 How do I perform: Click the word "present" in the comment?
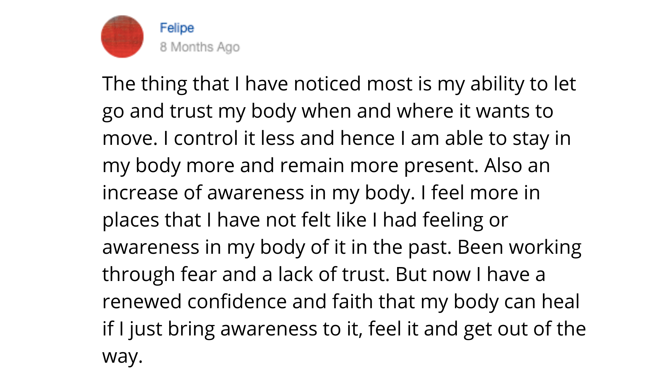point(441,166)
